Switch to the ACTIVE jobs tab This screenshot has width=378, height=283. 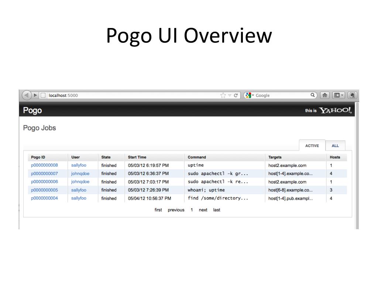[x=312, y=146]
